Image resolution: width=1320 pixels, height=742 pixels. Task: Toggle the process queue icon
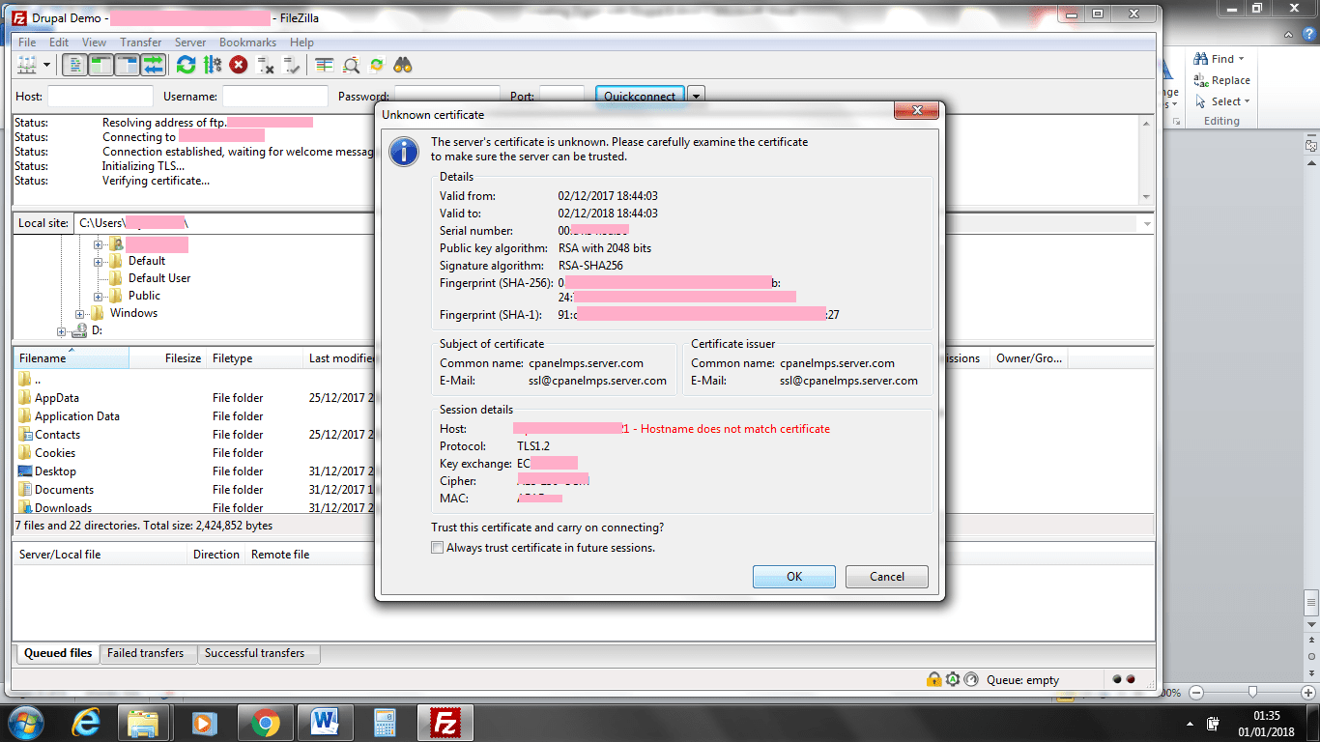click(x=212, y=65)
